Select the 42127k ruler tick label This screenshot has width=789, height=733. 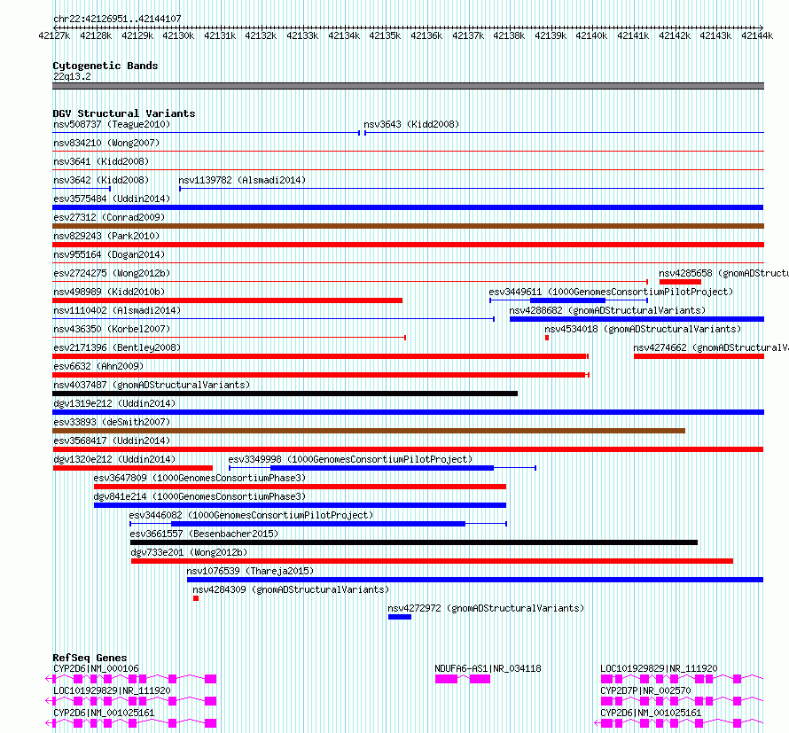click(x=54, y=35)
